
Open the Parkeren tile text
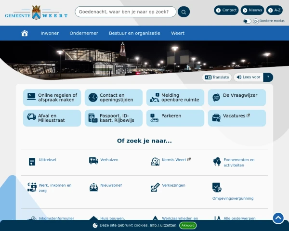pyautogui.click(x=171, y=115)
